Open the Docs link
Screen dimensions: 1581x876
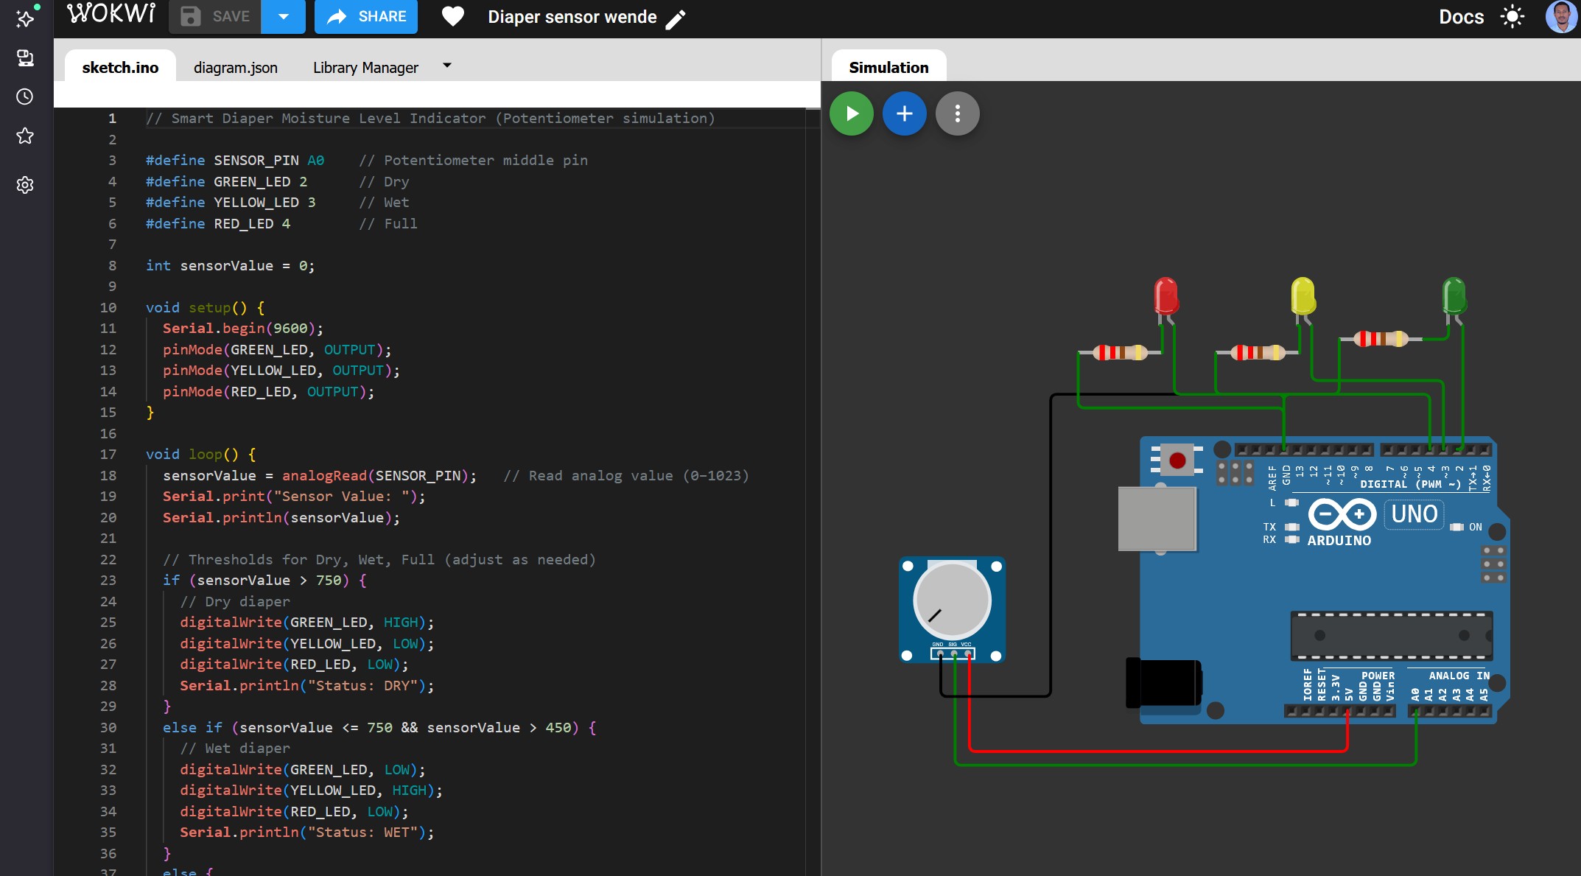[1461, 17]
